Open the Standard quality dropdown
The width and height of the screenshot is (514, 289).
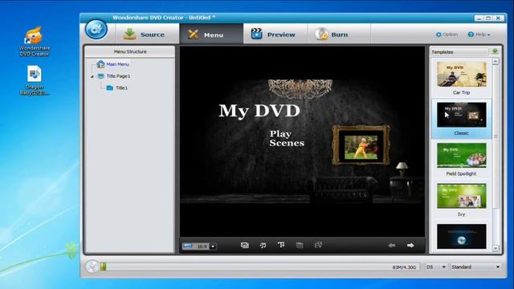476,267
